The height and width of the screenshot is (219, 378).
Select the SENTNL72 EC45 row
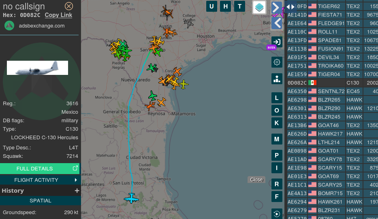(x=333, y=91)
